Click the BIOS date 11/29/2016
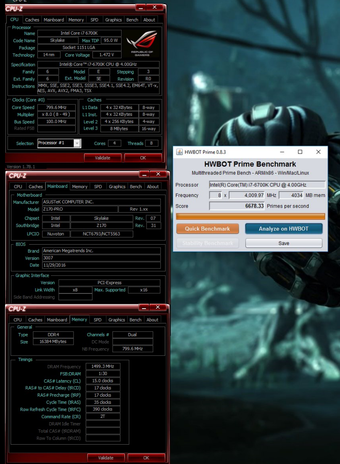The width and height of the screenshot is (340, 464). [101, 265]
